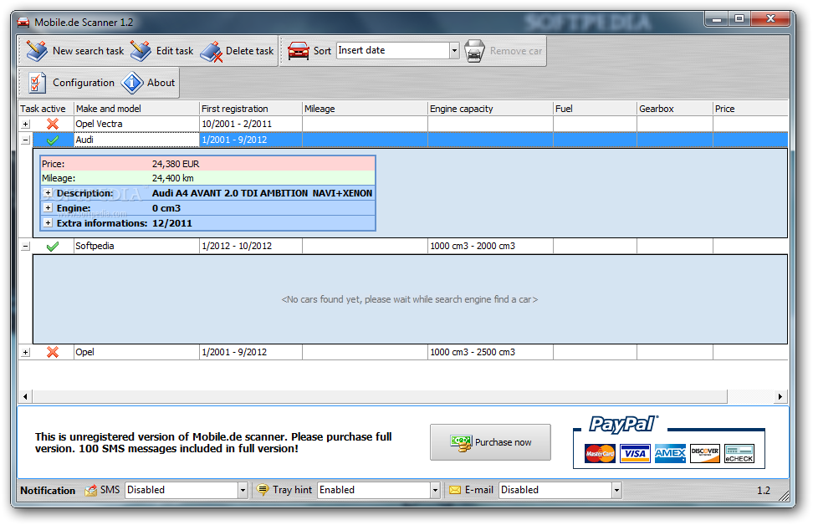813x525 pixels.
Task: Expand the Opel 1/2001 - 9/2012 task row
Action: pyautogui.click(x=25, y=353)
